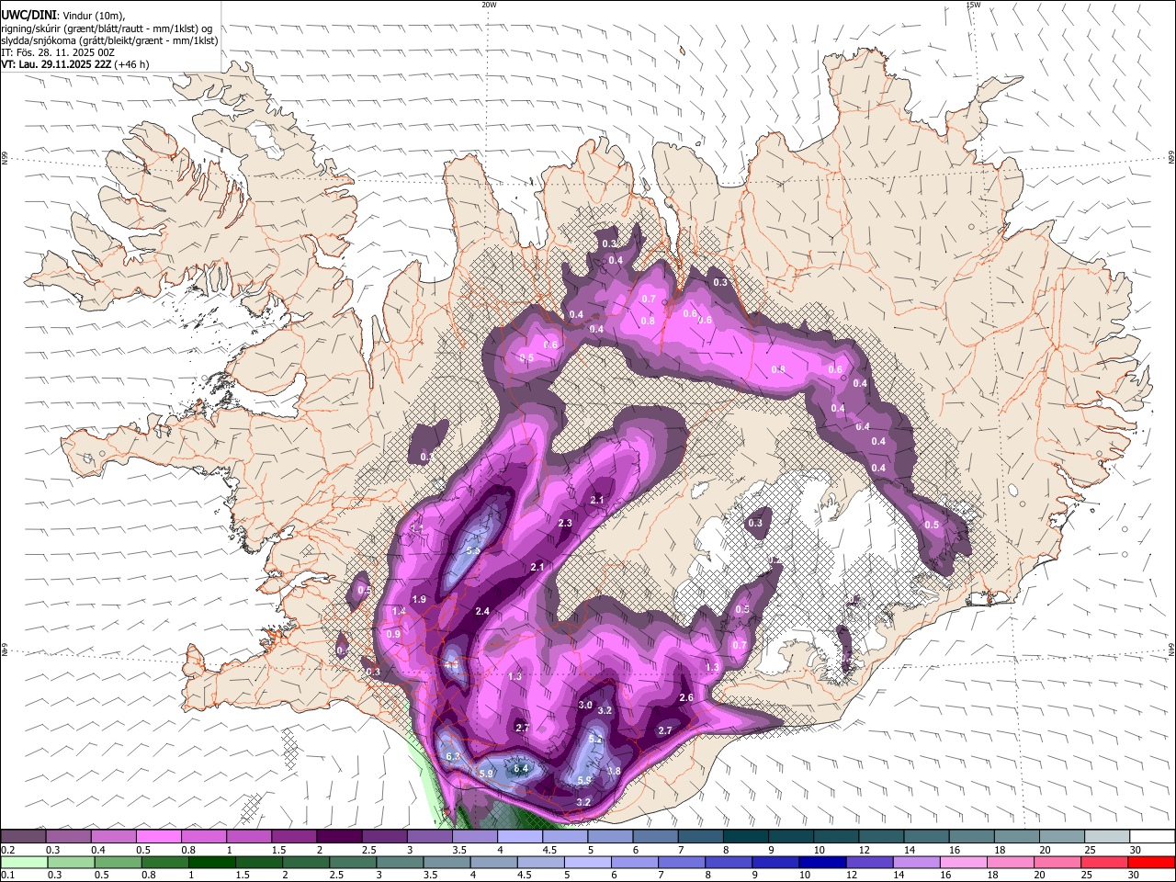This screenshot has width=1176, height=882.
Task: Click the '(+46 h)' forecast offset
Action: point(133,64)
